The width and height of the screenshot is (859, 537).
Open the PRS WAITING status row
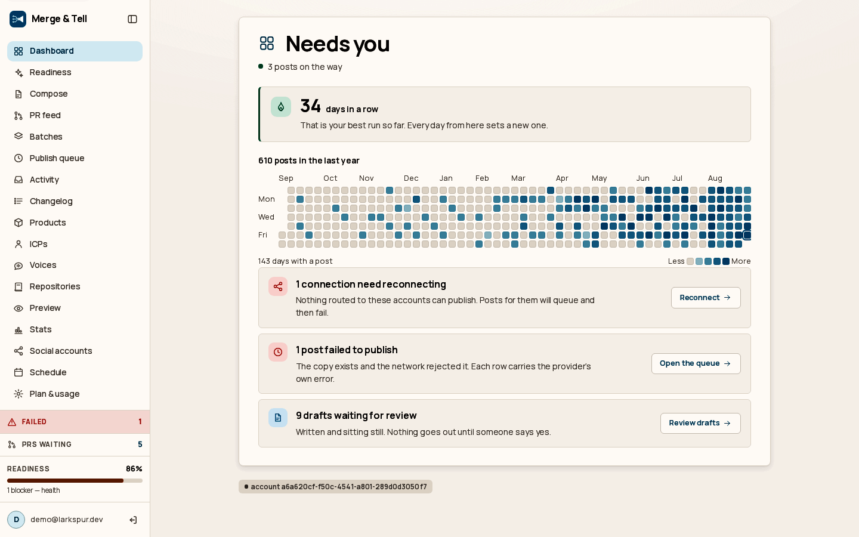75,445
